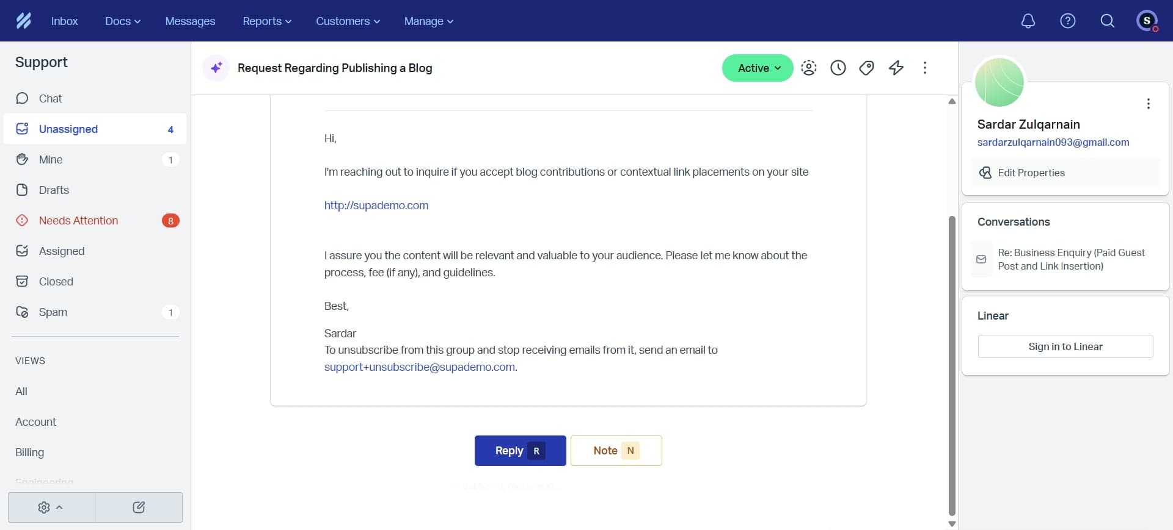Open search from the top bar

coord(1107,21)
